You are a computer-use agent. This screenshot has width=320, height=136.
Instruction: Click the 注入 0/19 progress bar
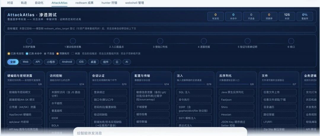click(x=191, y=84)
